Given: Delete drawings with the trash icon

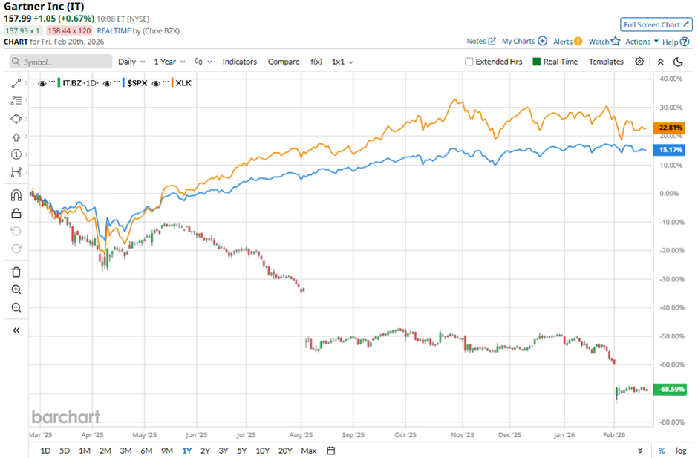Looking at the screenshot, I should (16, 272).
